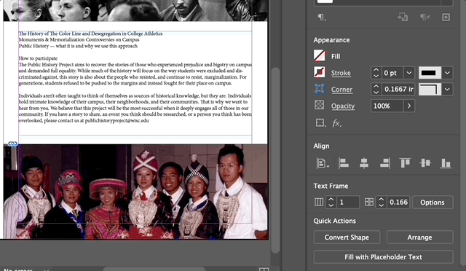Click the Convert Shape button
This screenshot has height=271, width=466.
347,237
